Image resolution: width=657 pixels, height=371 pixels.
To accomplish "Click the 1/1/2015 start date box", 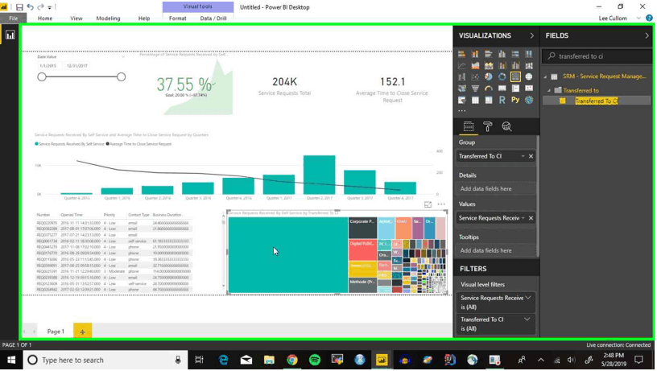I will pyautogui.click(x=48, y=66).
